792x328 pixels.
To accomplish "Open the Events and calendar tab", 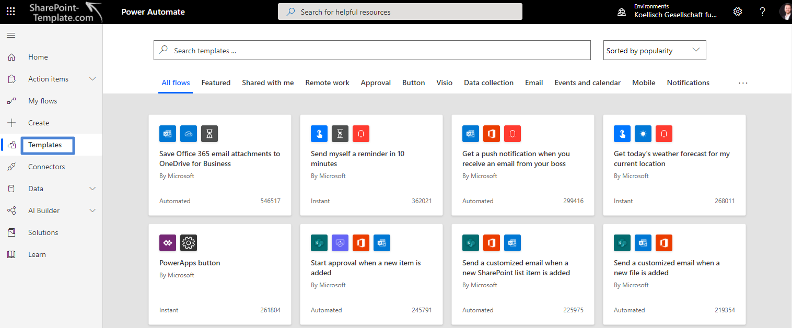I will pos(588,83).
